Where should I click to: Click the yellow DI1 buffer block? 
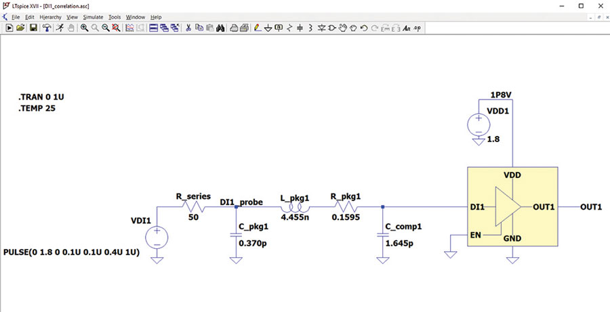513,206
